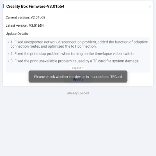Select the Latest version: V3.01b54 text
This screenshot has width=156, height=156.
tap(25, 25)
